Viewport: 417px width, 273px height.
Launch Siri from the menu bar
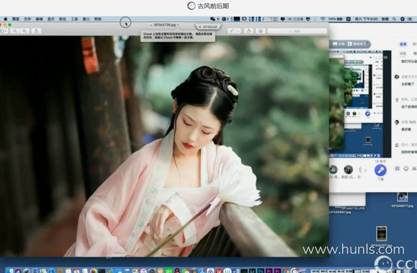tap(402, 19)
